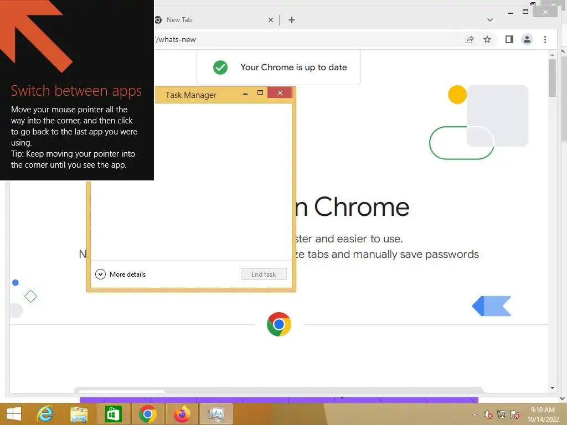Toggle Chrome's side panel icon
The height and width of the screenshot is (425, 567).
point(509,39)
